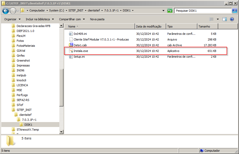Click 7.0.3.1P r1 breadcrumb segment

tap(111, 10)
